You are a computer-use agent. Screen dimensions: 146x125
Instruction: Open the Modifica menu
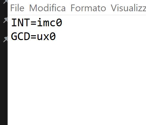tap(47, 8)
